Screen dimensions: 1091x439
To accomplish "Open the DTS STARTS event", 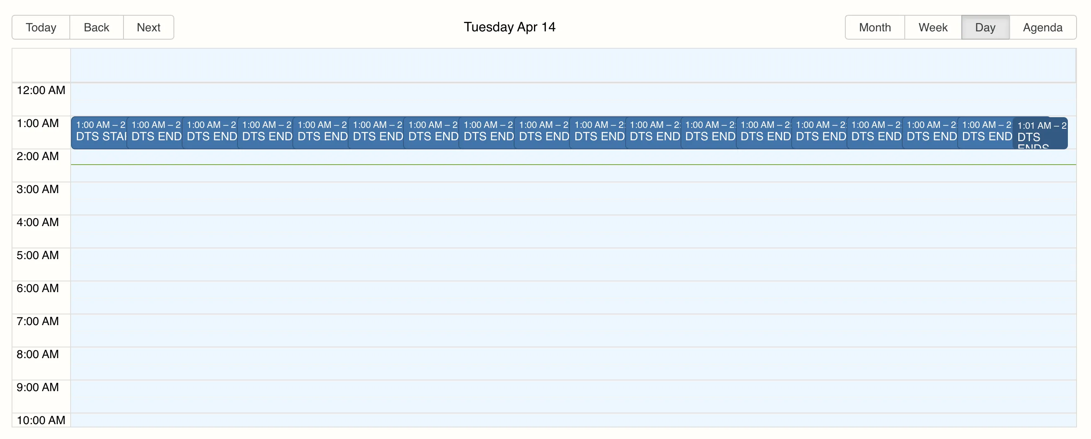I will 99,133.
